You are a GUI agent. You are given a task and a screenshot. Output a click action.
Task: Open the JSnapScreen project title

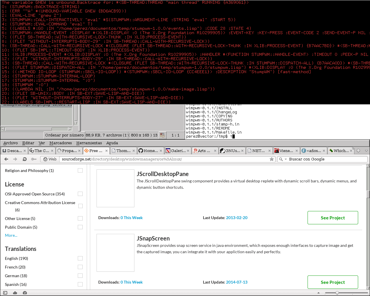click(153, 238)
